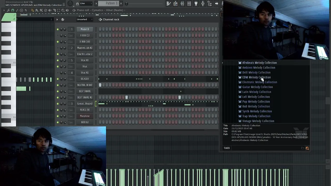Image resolution: width=331 pixels, height=186 pixels.
Task: Click headphone icon next to Line selector
Action: (77, 4)
